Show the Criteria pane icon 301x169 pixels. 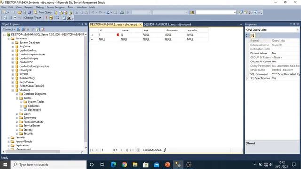coord(10,18)
